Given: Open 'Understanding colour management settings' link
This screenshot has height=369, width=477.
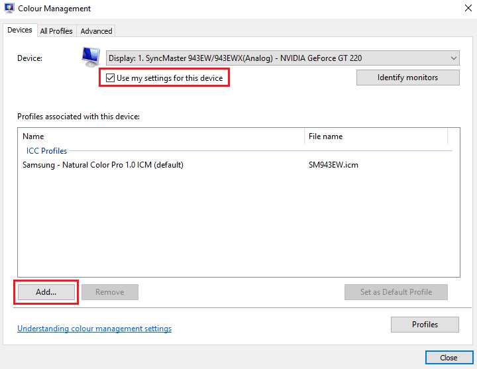Looking at the screenshot, I should pyautogui.click(x=94, y=329).
